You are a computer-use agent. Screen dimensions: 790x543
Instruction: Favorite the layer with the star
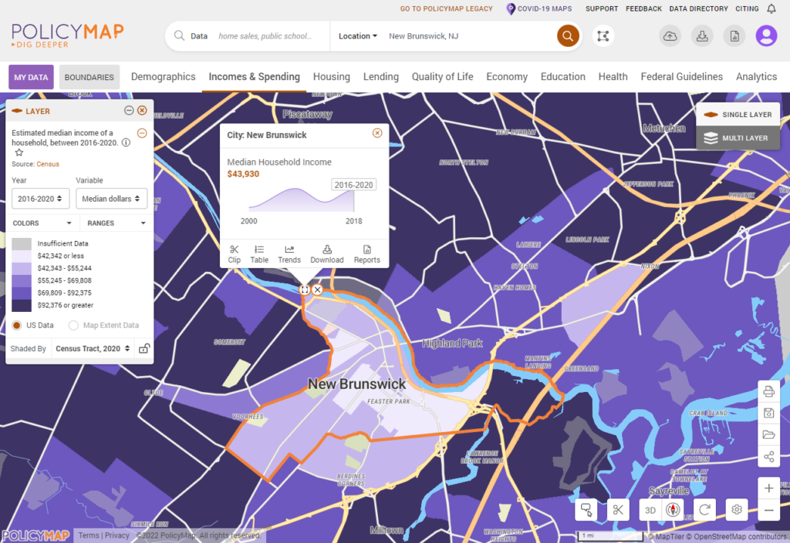click(x=19, y=153)
